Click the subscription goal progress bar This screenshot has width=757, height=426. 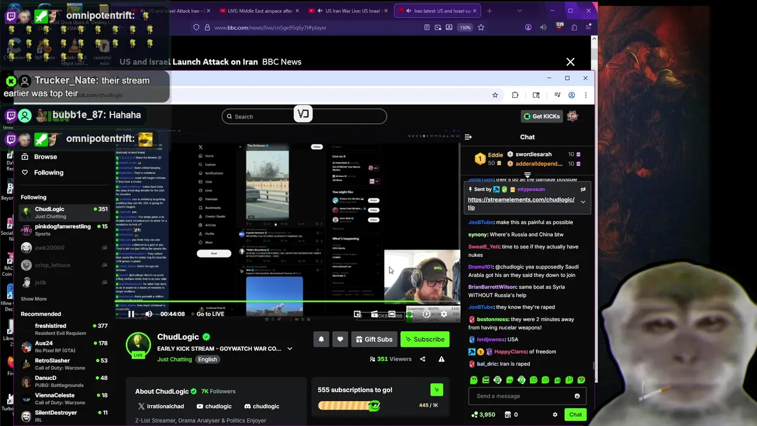[349, 405]
